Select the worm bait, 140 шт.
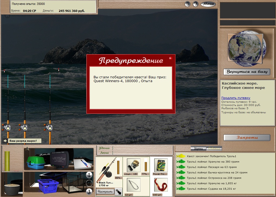 coord(161,185)
